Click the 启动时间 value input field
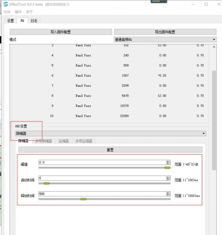This screenshot has width=222, height=235. tap(102, 178)
